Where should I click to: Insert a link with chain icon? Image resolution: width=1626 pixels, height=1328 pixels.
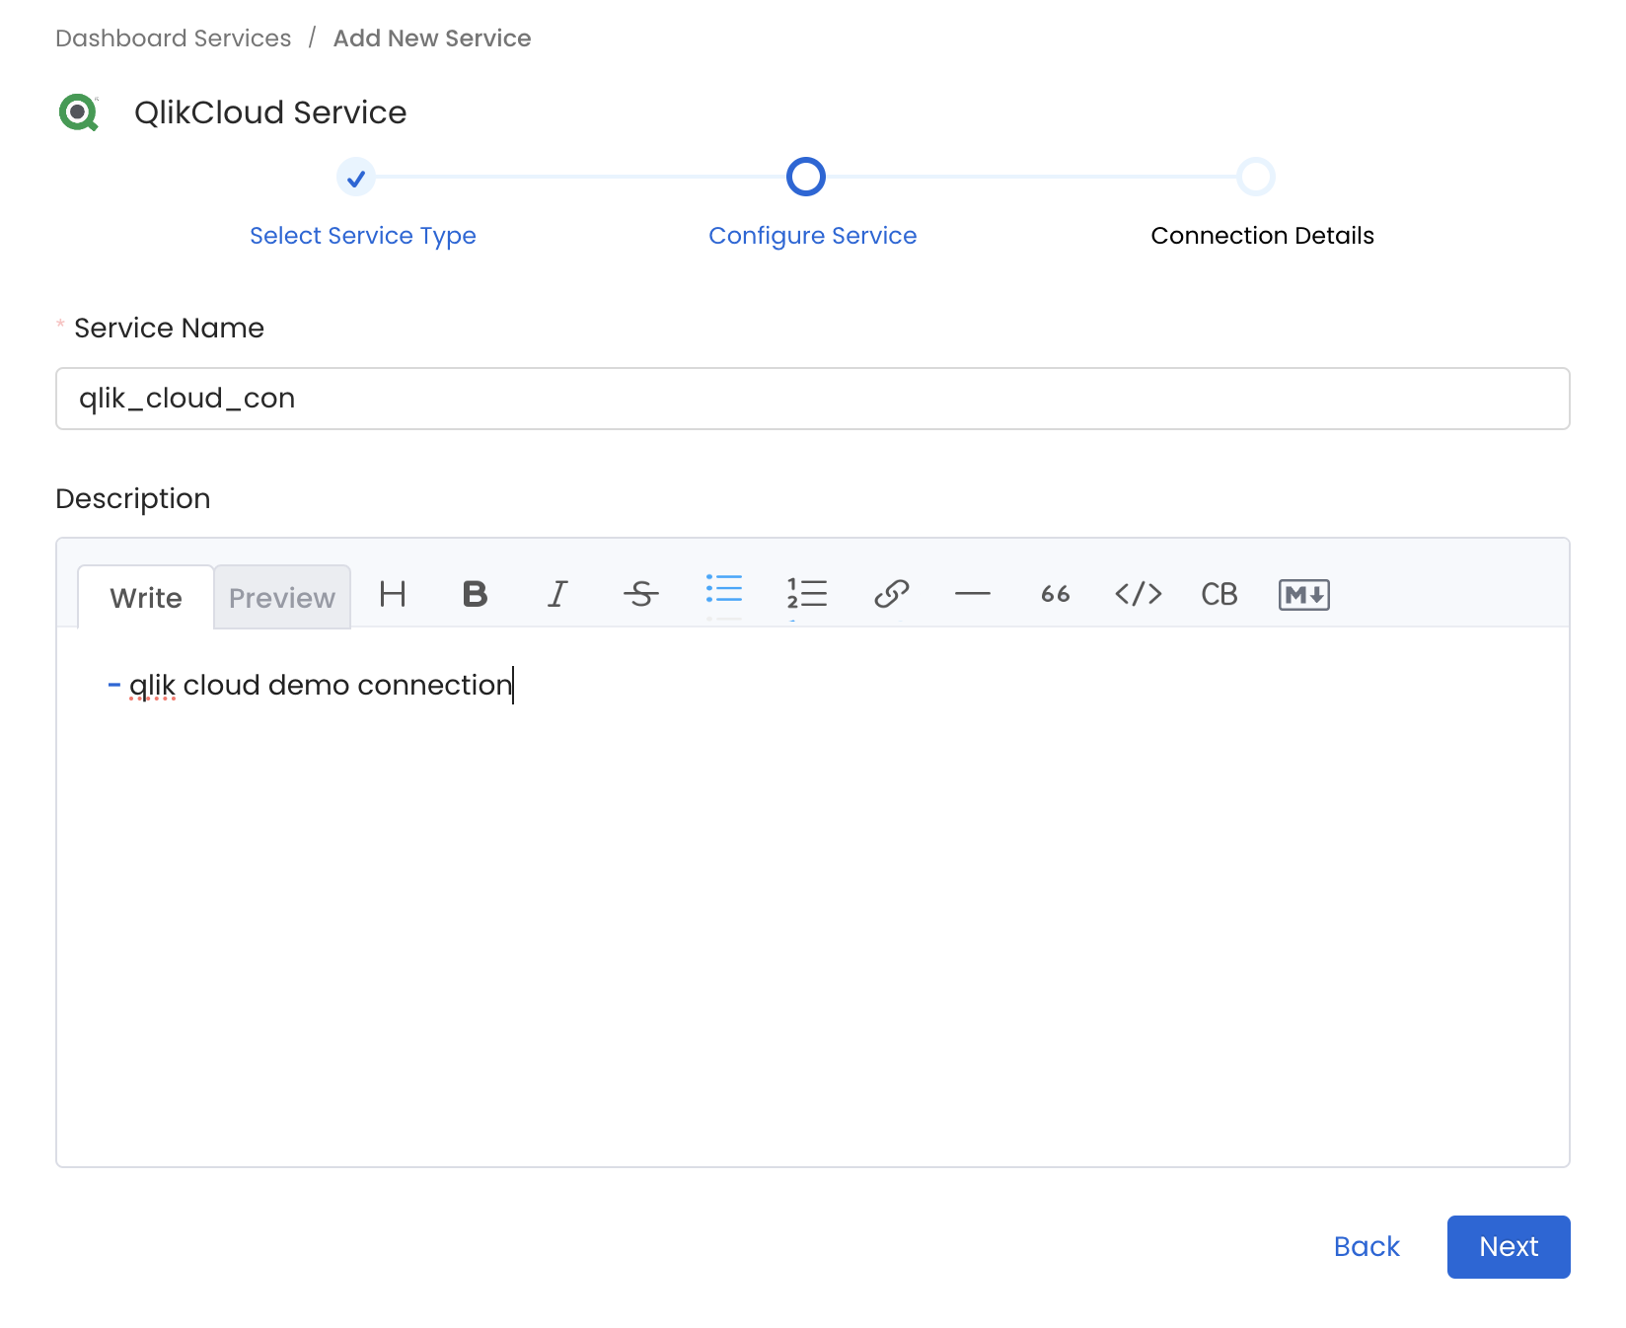tap(891, 594)
